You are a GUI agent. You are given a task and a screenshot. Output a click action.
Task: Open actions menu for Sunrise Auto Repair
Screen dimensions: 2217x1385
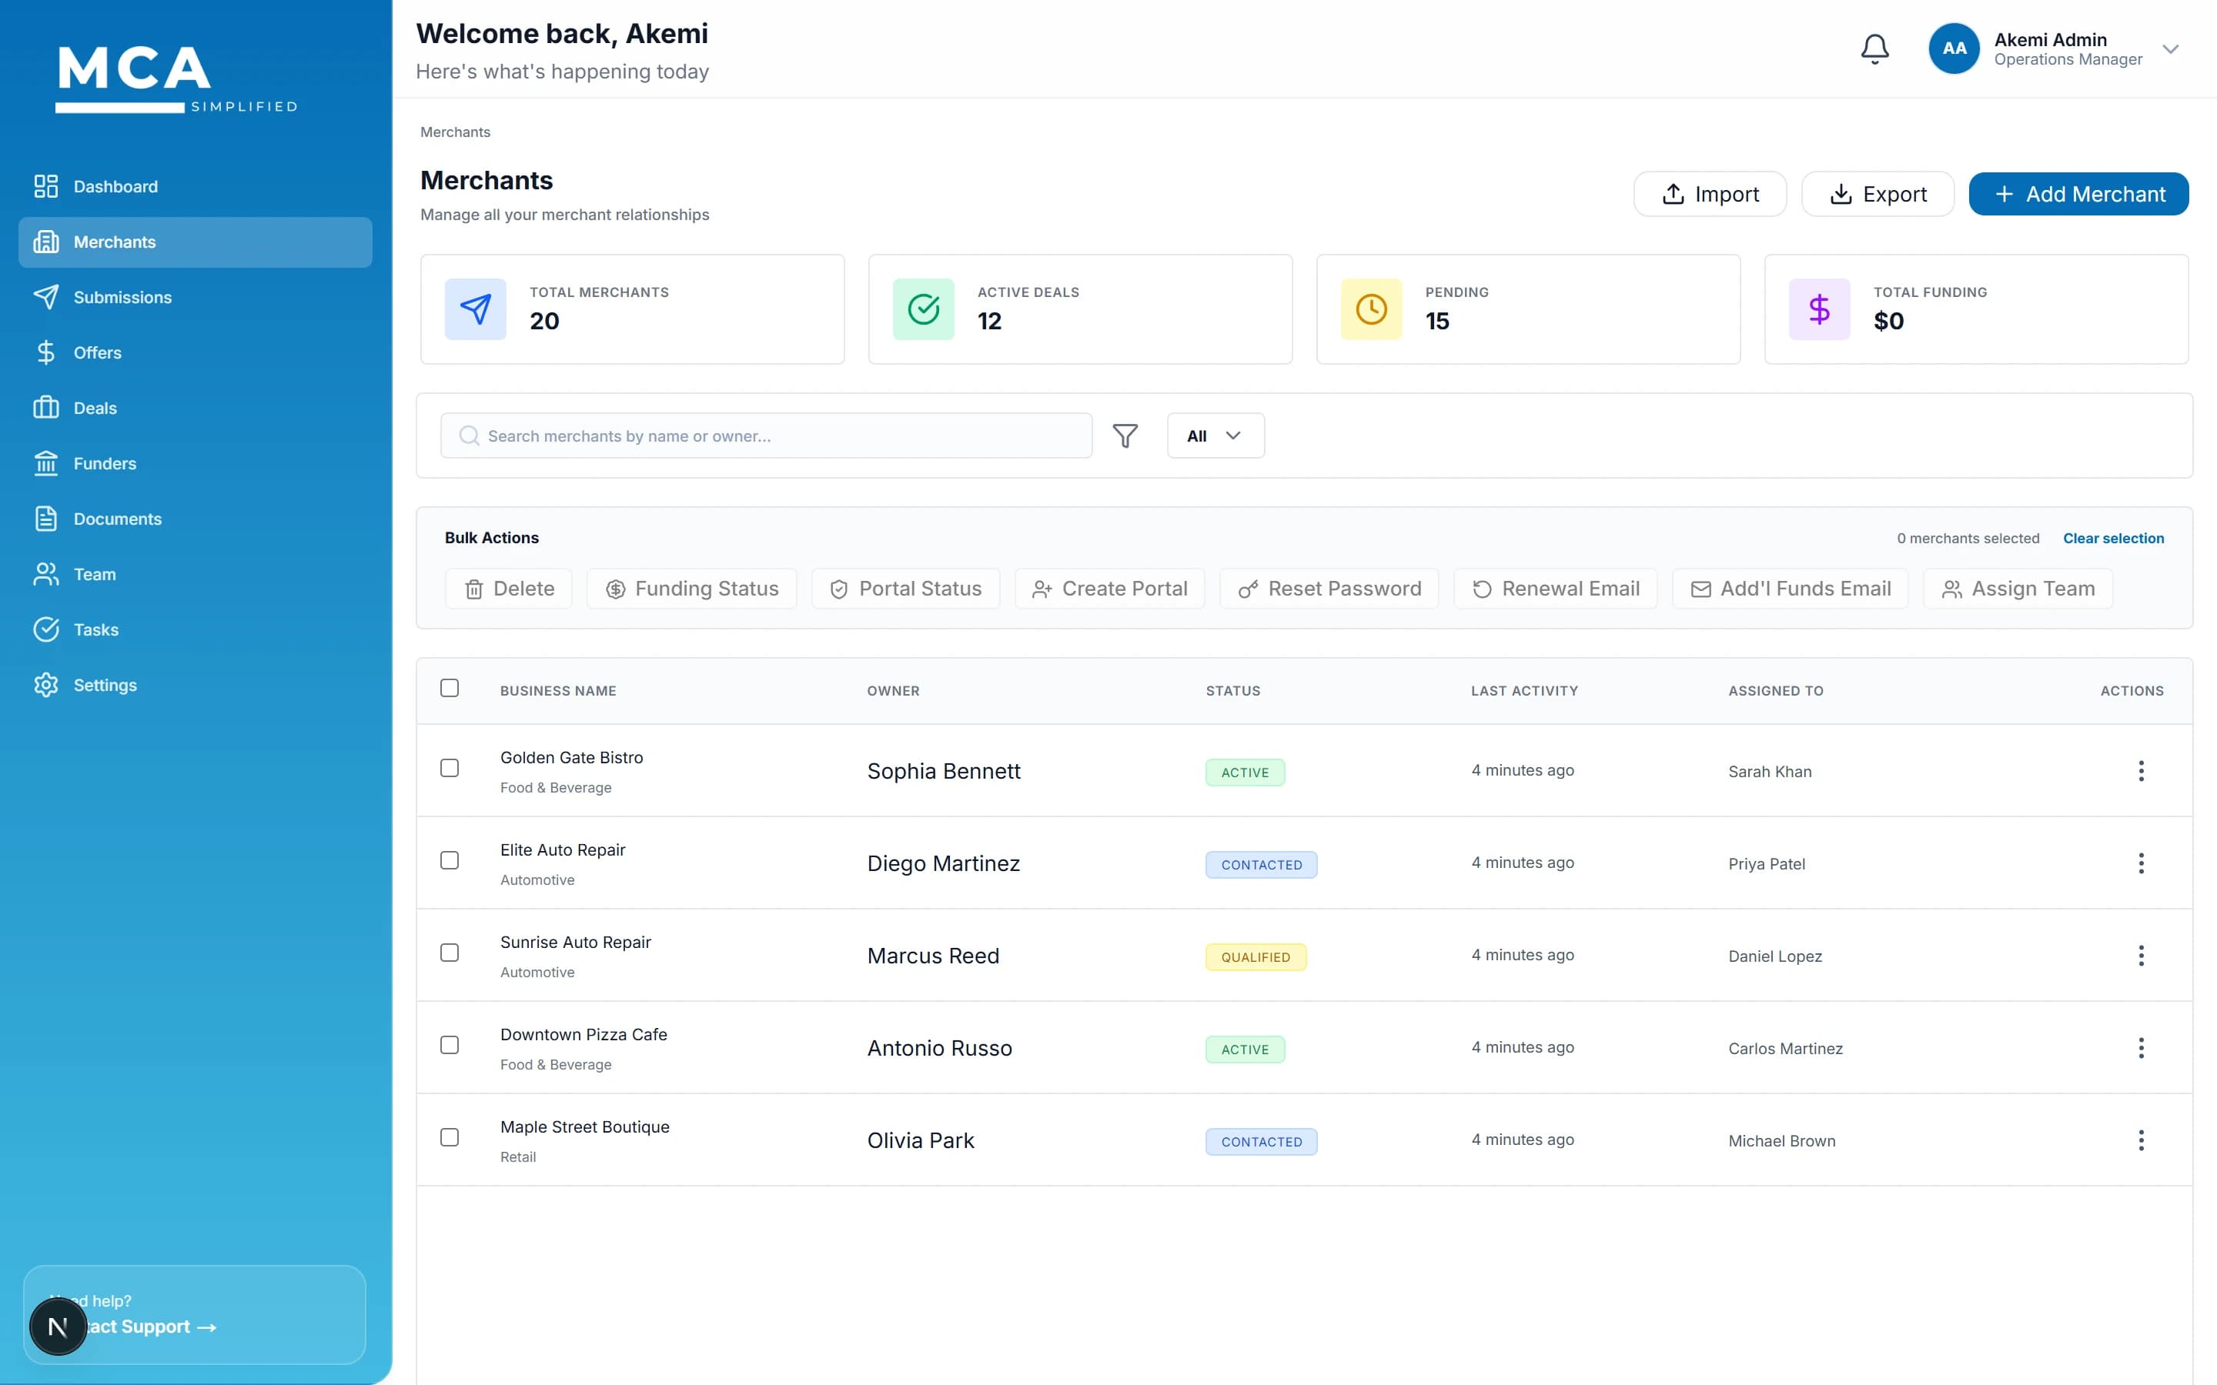tap(2141, 956)
